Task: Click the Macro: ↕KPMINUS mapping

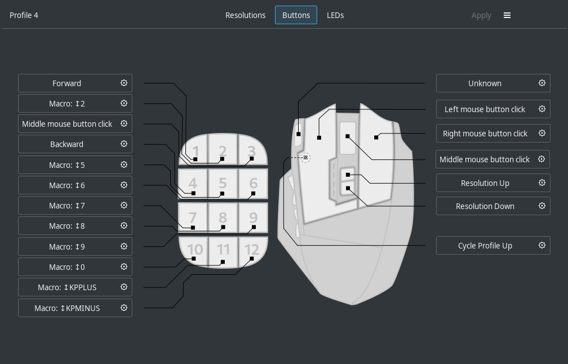Action: [67, 308]
